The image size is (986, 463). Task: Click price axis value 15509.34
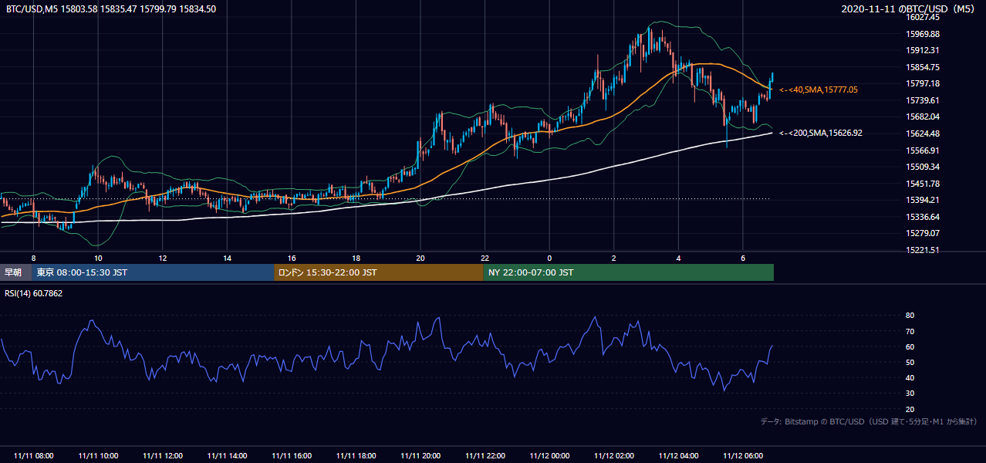923,167
